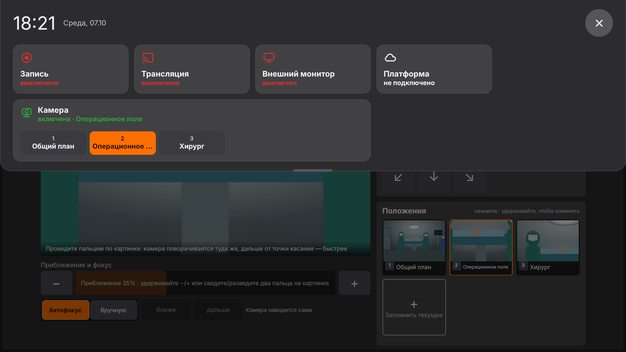Click the red record icon in Запись card
Screen dimensions: 626x352
click(27, 58)
